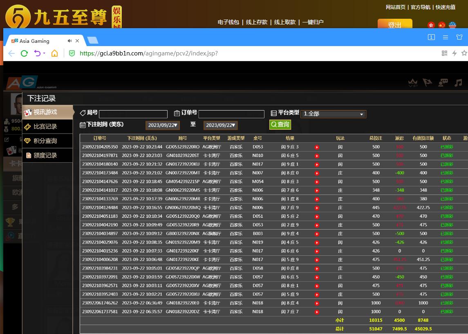Select the 比赛记录 tab
468x334 pixels.
tap(45, 126)
